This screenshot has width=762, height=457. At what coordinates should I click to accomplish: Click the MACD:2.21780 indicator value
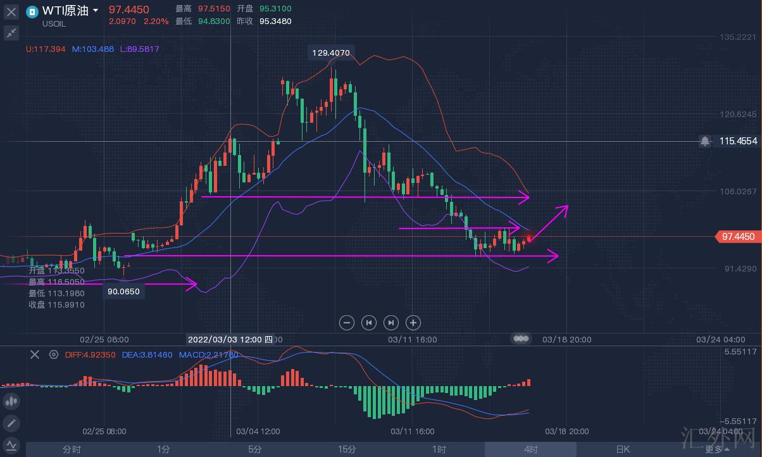click(208, 355)
